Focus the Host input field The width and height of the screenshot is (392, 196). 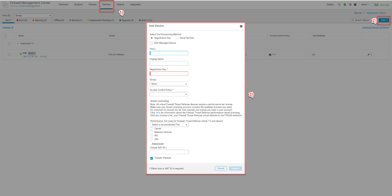coord(169,53)
